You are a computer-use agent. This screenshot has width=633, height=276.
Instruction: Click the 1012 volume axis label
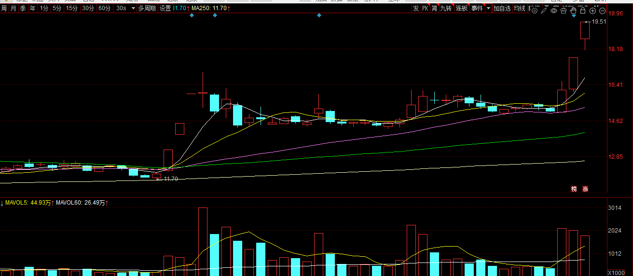pos(614,253)
